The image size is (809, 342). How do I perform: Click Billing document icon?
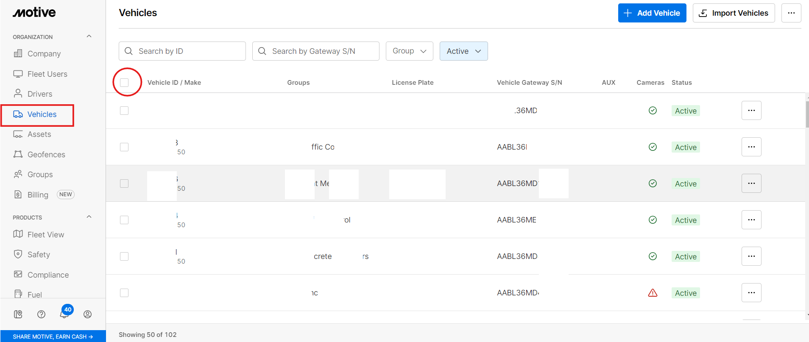coord(18,195)
